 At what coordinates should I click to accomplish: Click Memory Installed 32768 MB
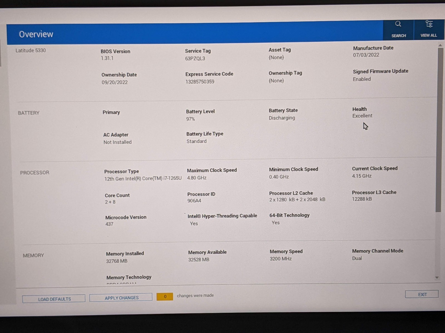(117, 261)
